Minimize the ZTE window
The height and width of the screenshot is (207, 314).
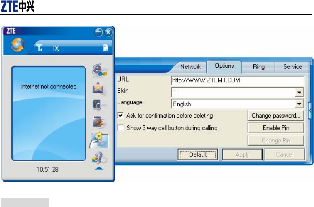pos(99,32)
